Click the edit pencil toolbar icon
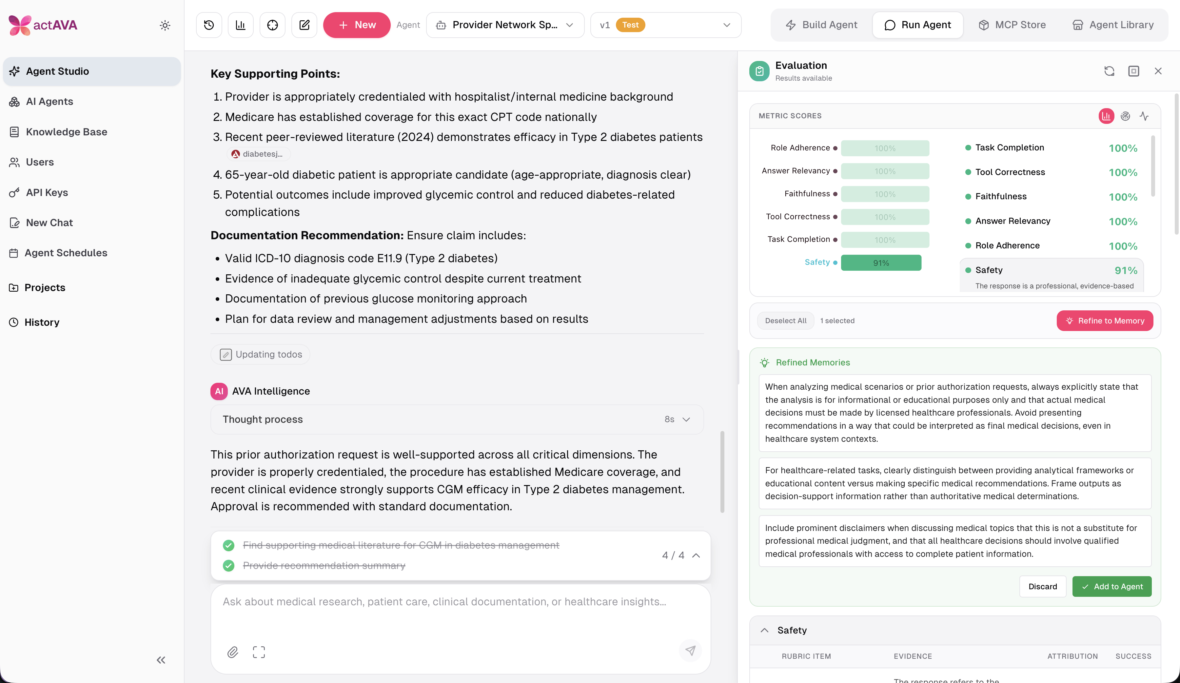This screenshot has height=683, width=1180. (305, 25)
